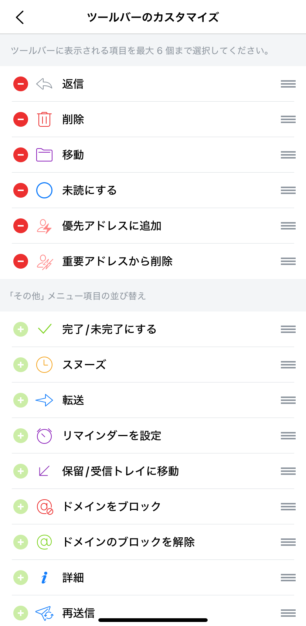Viewport: 306px width, 626px height.
Task: Click the purple reminder alarm icon
Action: pyautogui.click(x=44, y=436)
